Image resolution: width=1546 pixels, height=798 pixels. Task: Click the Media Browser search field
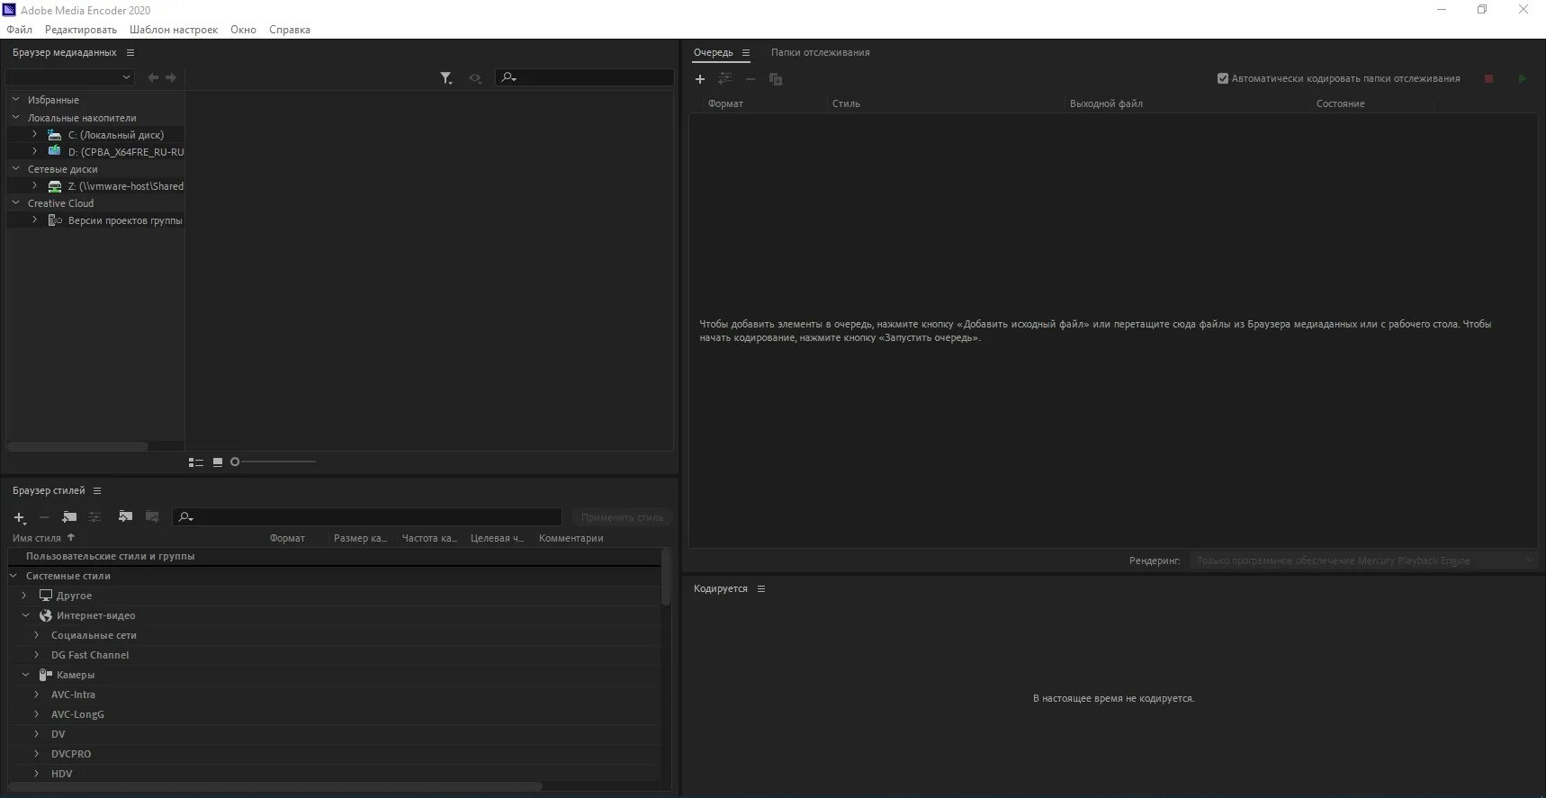point(585,77)
